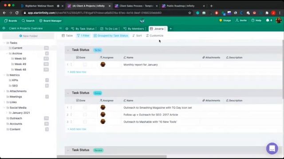Add a new view tab with plus

(170, 29)
